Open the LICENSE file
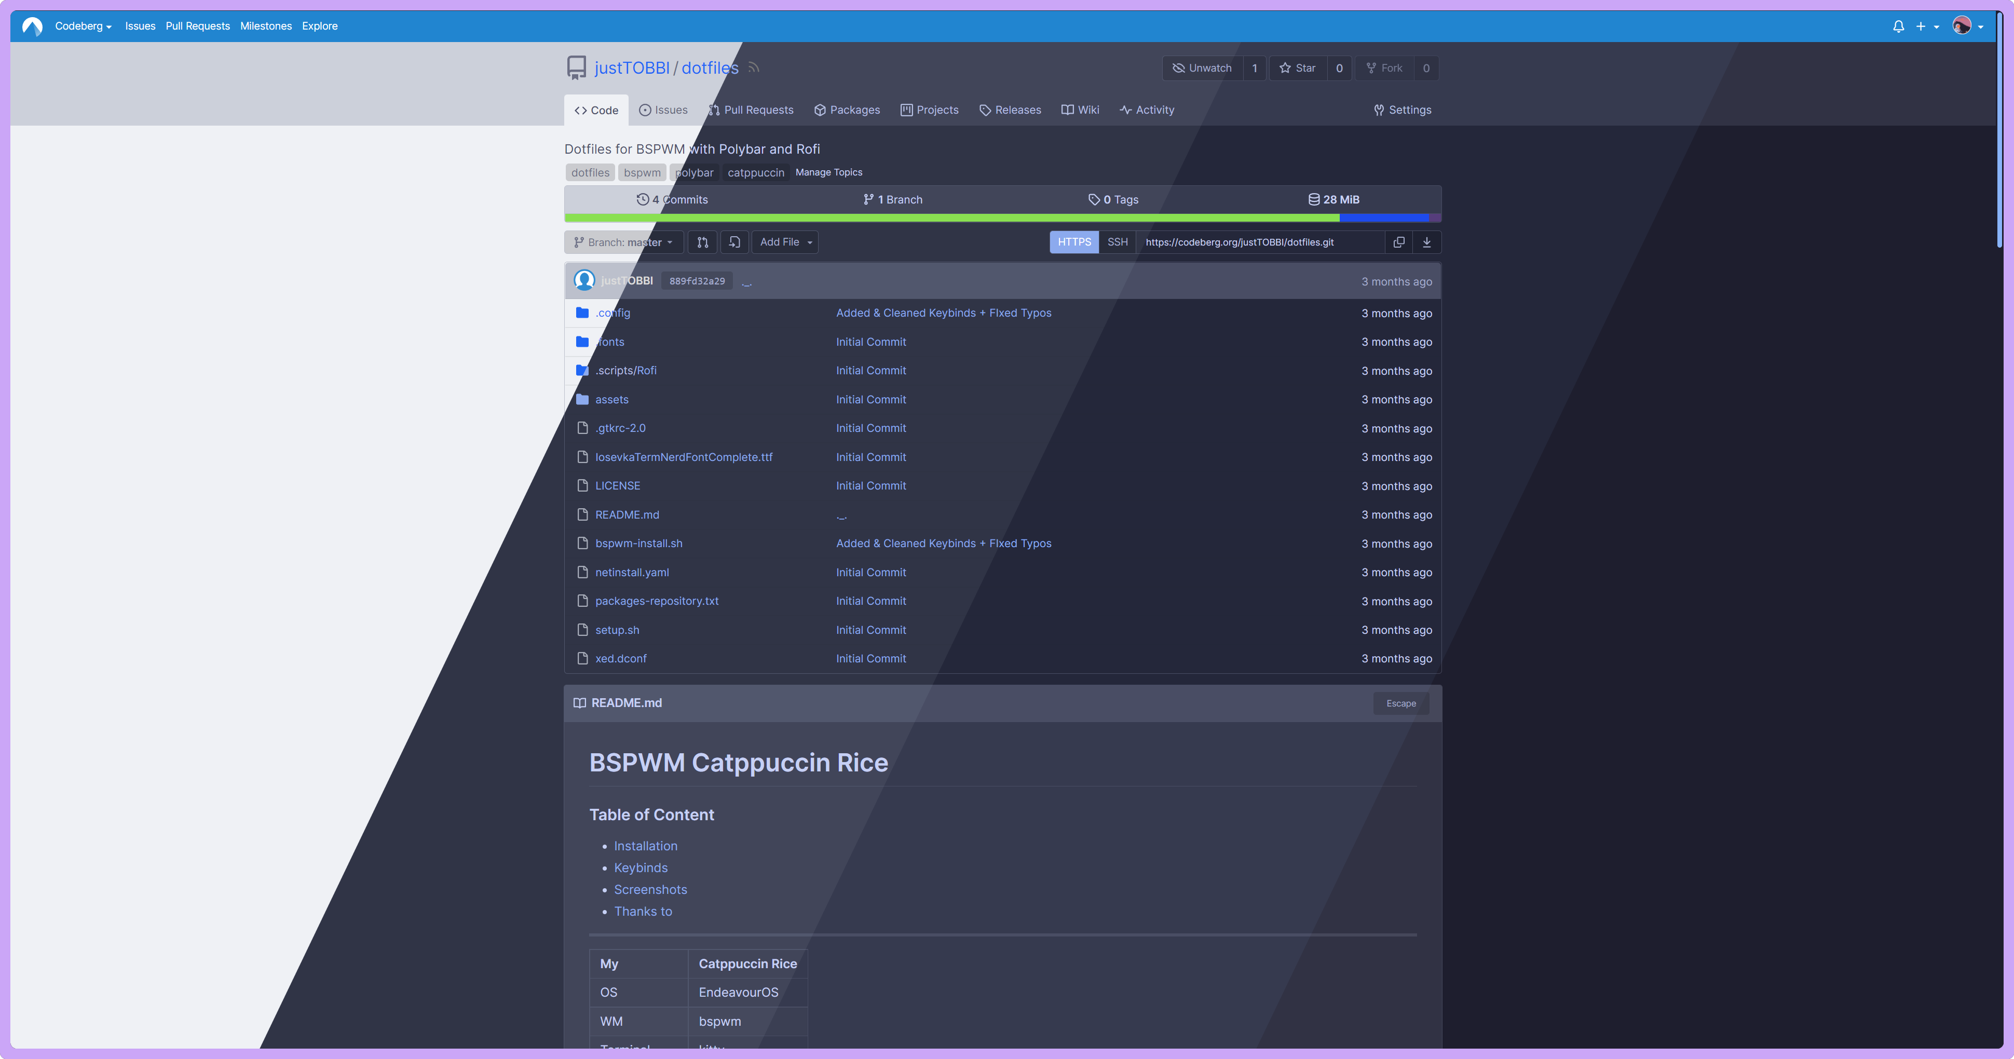2014x1059 pixels. pos(617,486)
